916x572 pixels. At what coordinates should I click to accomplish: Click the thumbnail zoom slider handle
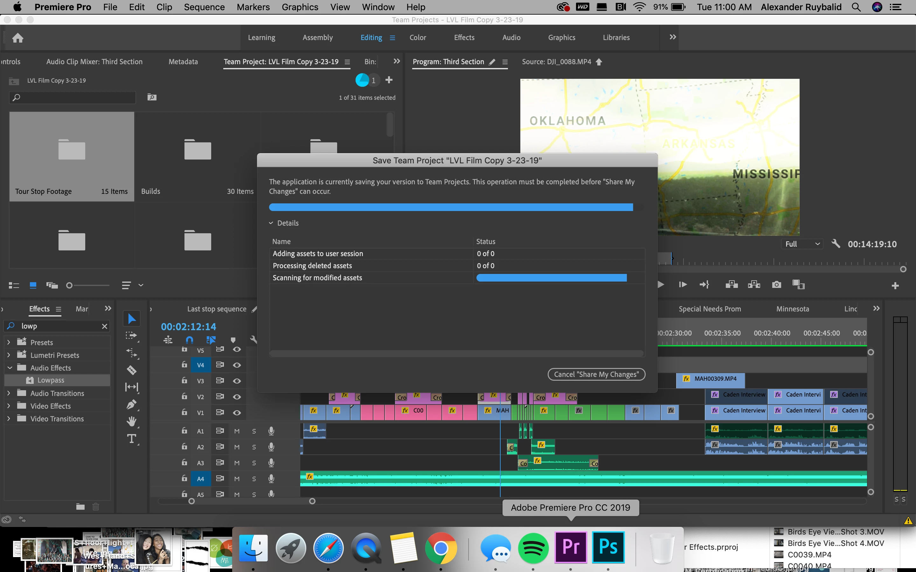click(x=69, y=285)
